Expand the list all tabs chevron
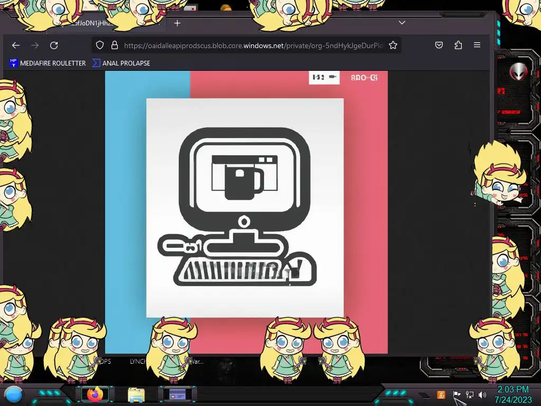 [402, 23]
